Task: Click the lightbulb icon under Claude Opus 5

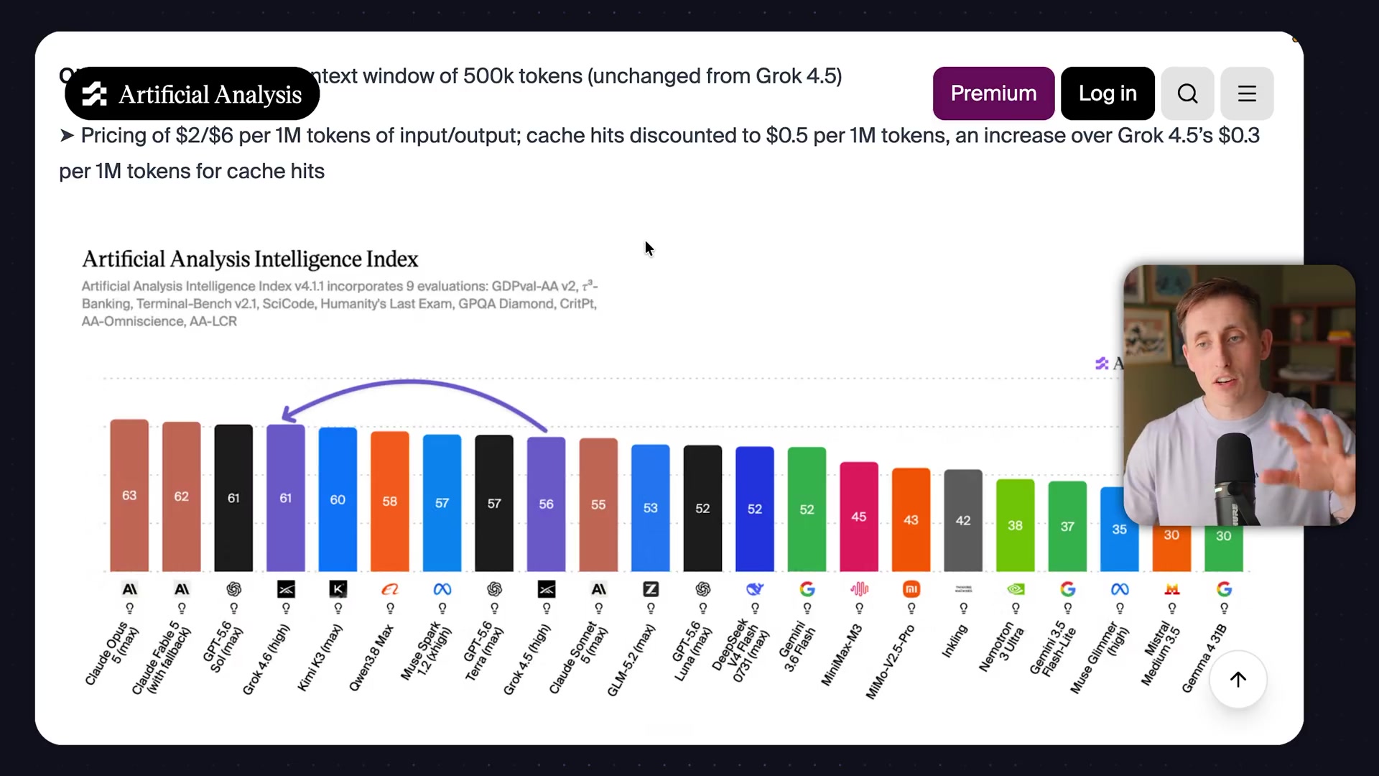Action: click(x=129, y=609)
